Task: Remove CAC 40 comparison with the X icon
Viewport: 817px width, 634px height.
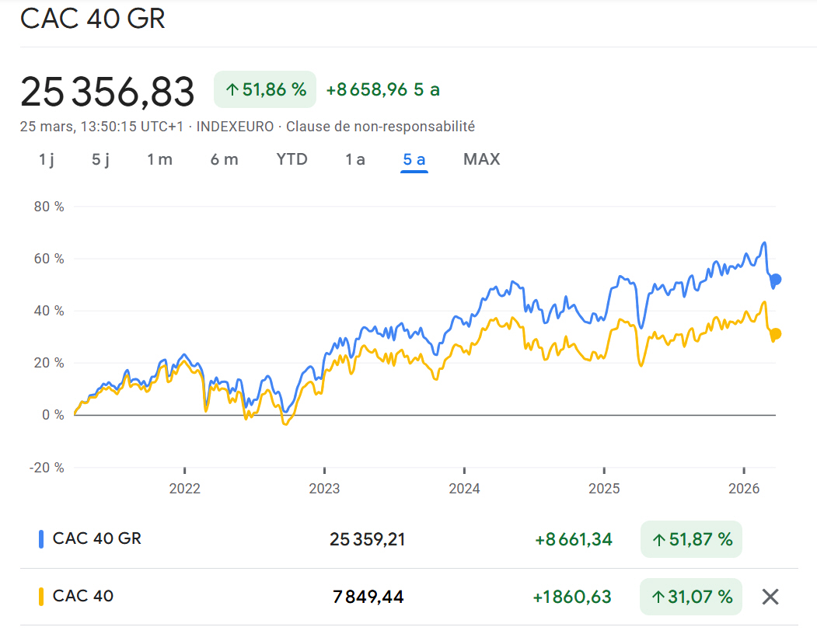Action: [x=770, y=597]
